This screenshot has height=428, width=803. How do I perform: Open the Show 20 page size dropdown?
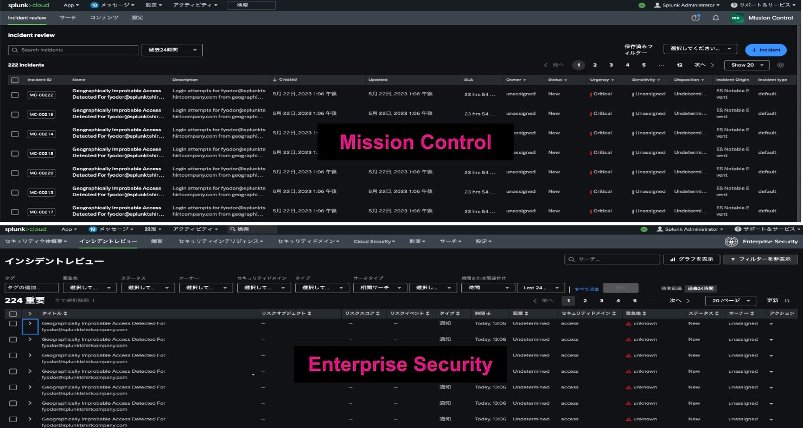(747, 65)
